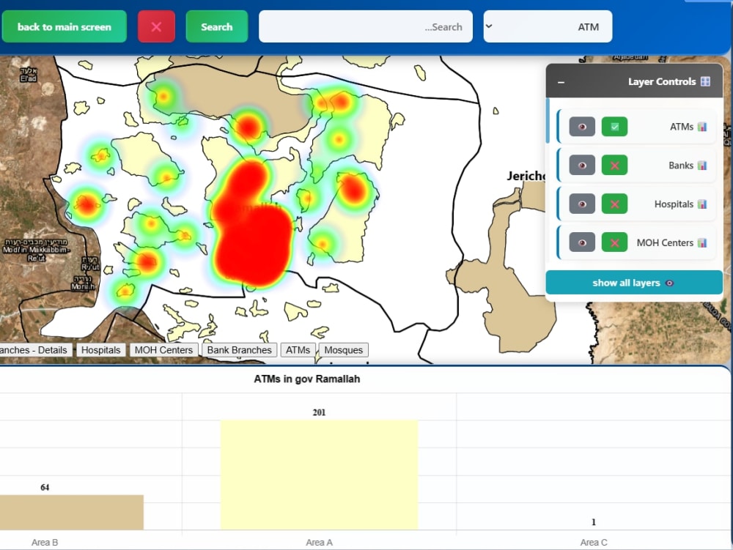This screenshot has height=550, width=733.
Task: Click the ATMs chart icon
Action: [702, 127]
